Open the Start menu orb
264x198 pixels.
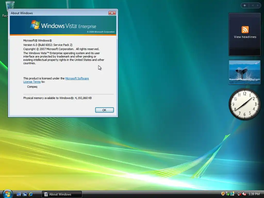click(7, 194)
